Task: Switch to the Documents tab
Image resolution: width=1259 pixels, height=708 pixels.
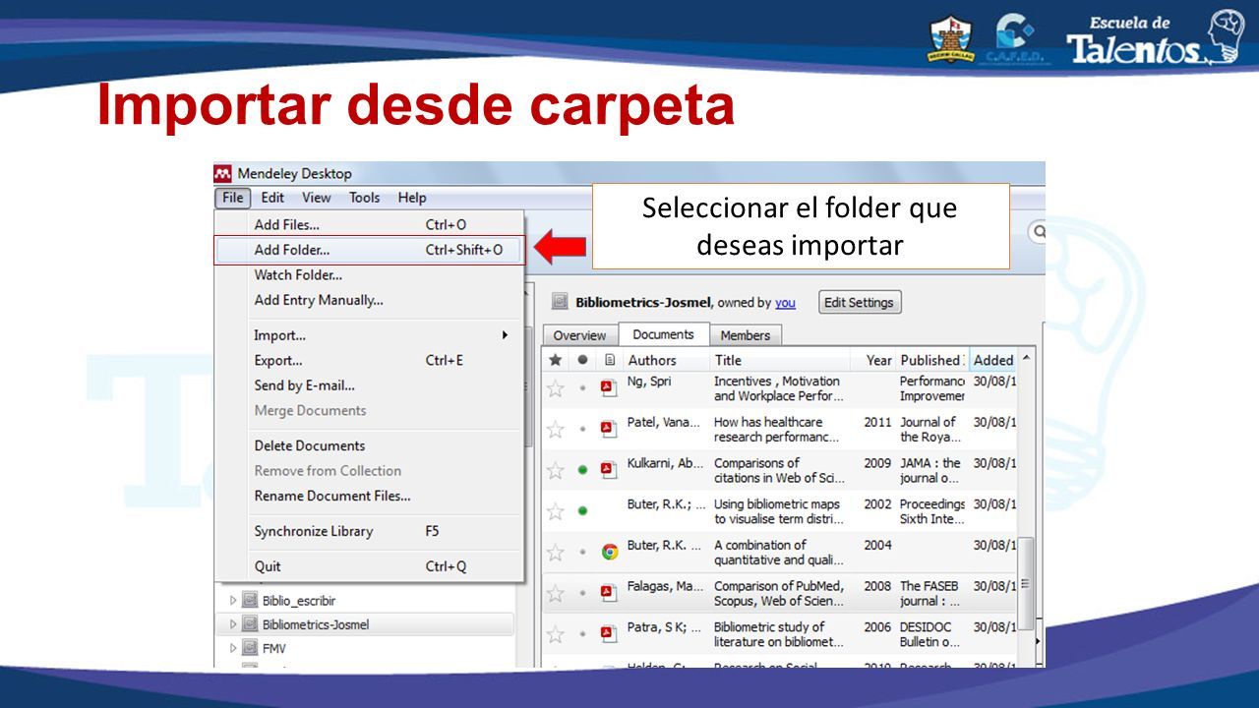Action: pos(663,334)
